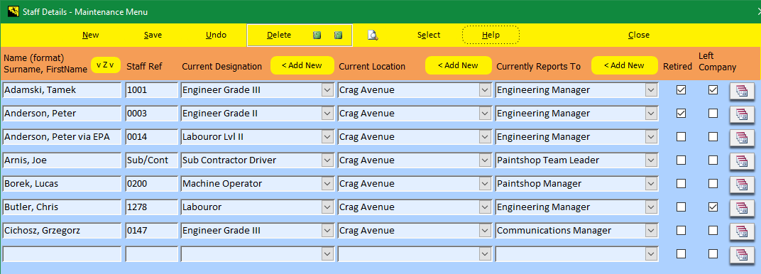Untick Retired for Adamski, Tamek
Screen dimensions: 761x274
pyautogui.click(x=681, y=89)
